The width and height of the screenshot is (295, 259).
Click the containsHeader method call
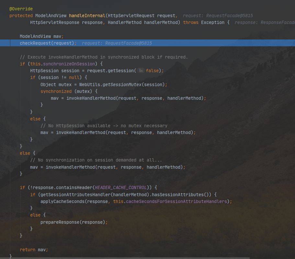pos(74,187)
